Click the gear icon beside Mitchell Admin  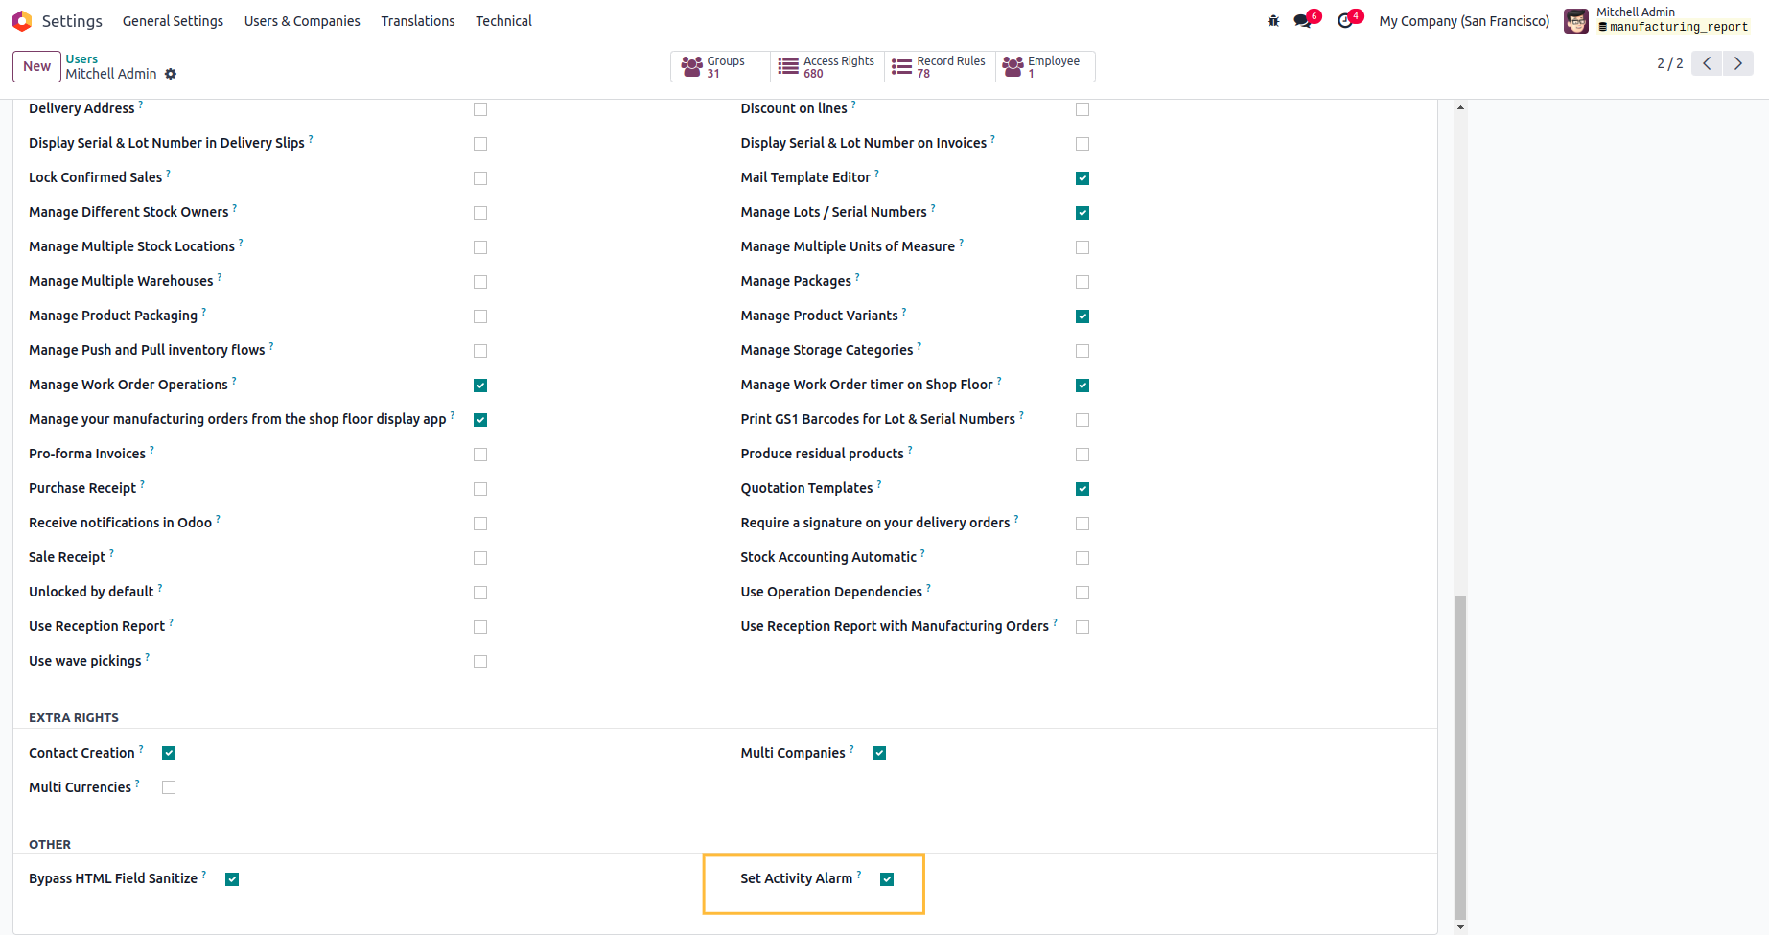click(171, 74)
